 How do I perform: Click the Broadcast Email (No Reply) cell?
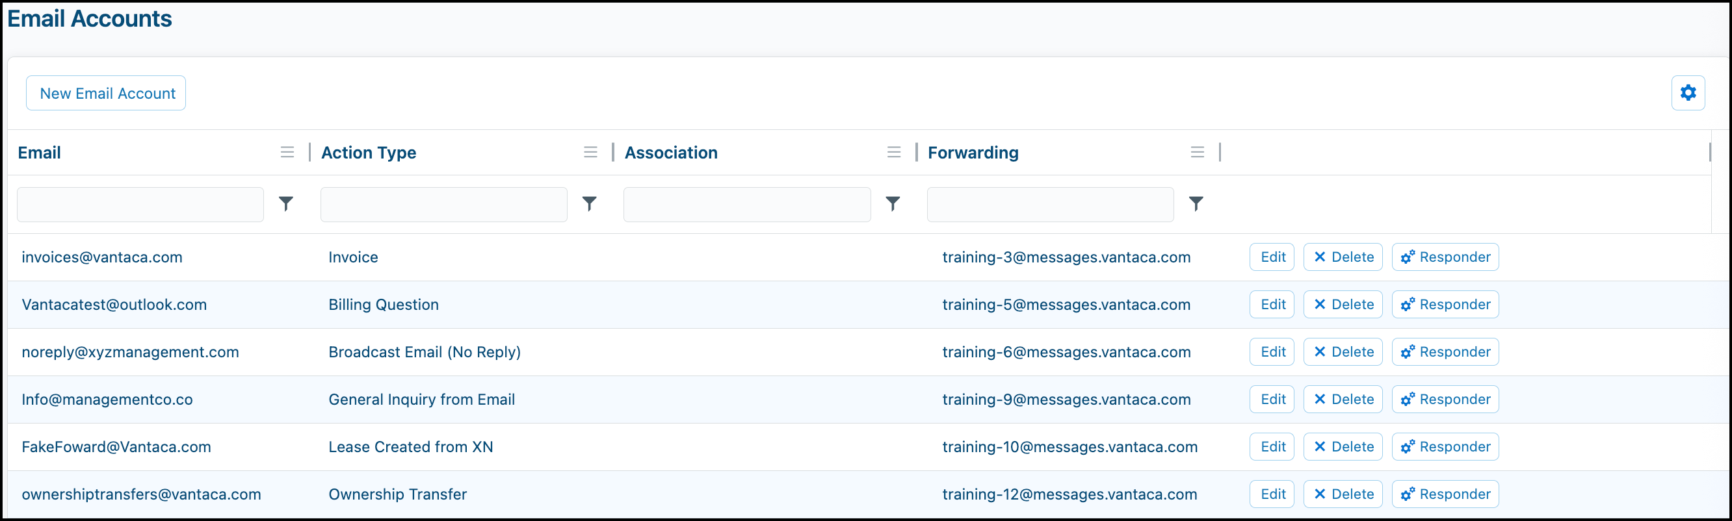425,353
